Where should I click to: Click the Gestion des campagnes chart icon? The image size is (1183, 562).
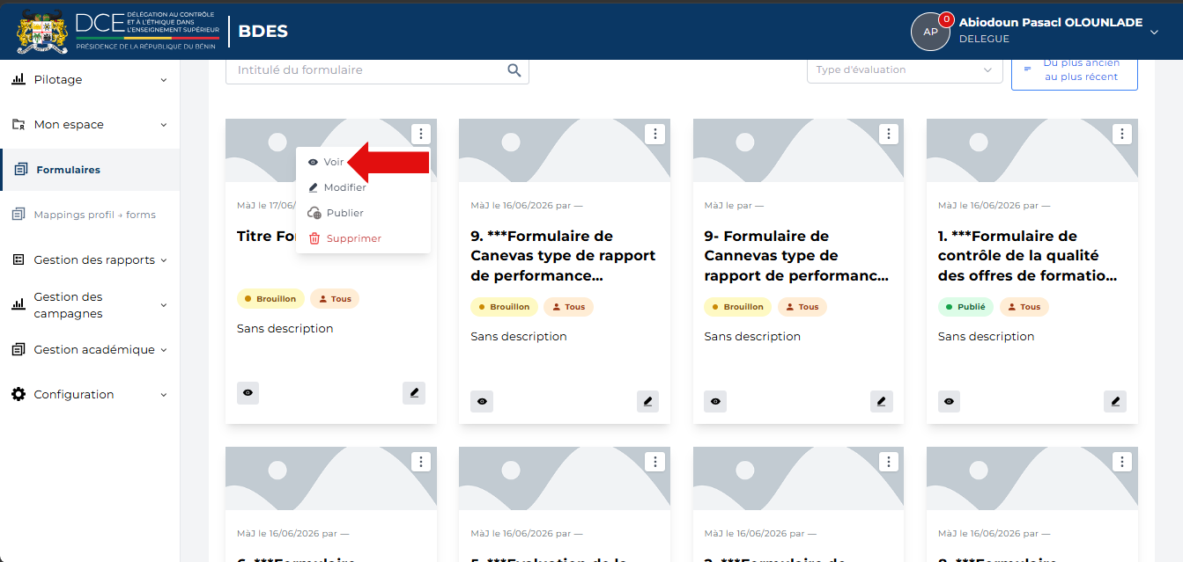click(x=18, y=304)
